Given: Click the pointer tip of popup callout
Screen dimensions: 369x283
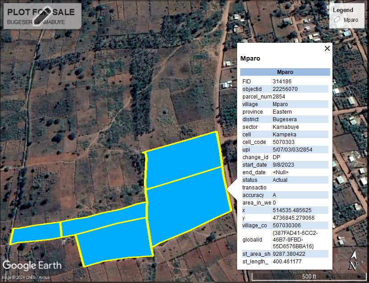Looking at the screenshot, I should [228, 191].
